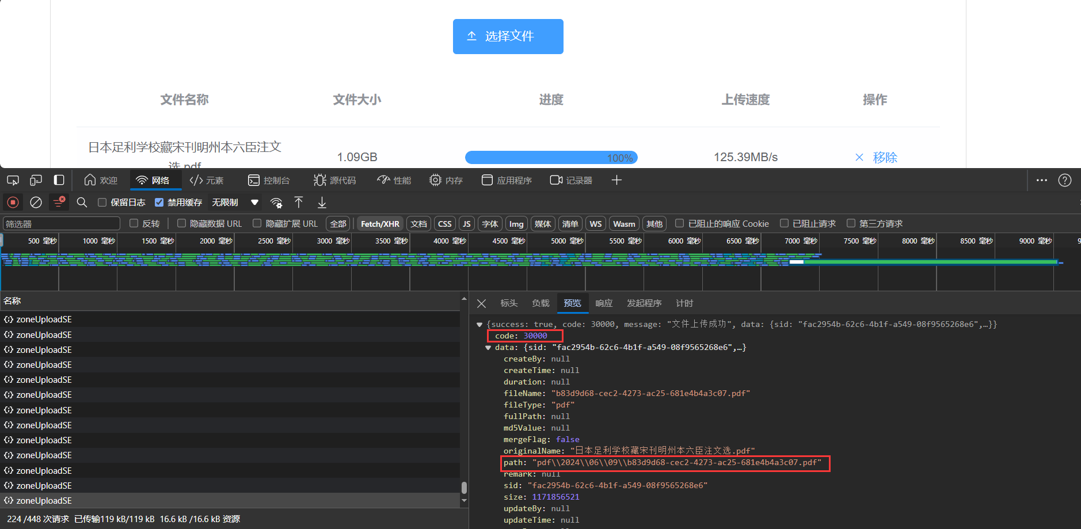Select the Wasm filter type
The width and height of the screenshot is (1081, 529).
tap(624, 224)
